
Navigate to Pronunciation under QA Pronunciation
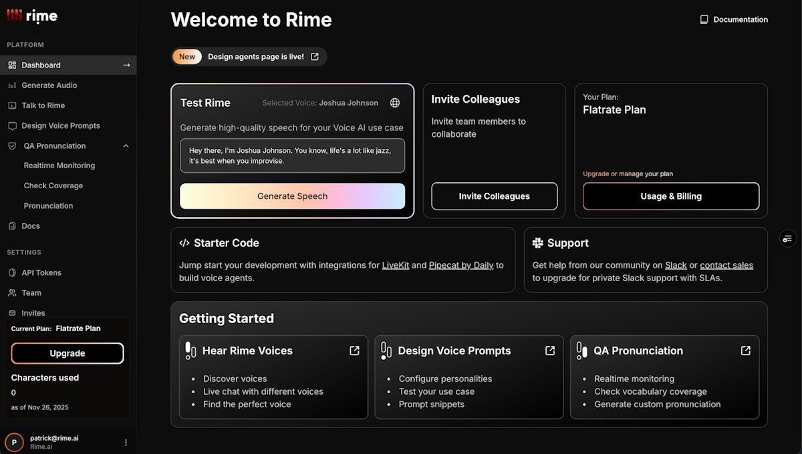coord(48,206)
